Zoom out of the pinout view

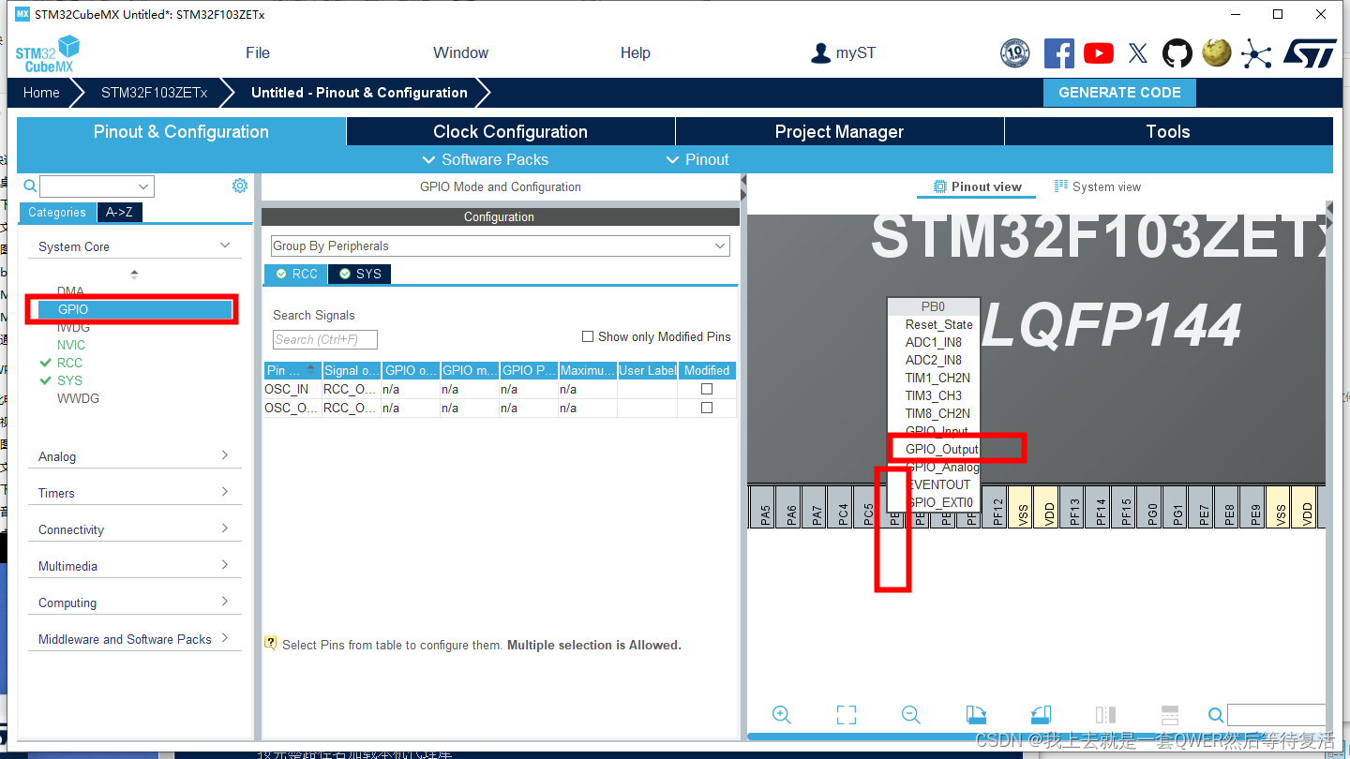tap(911, 715)
